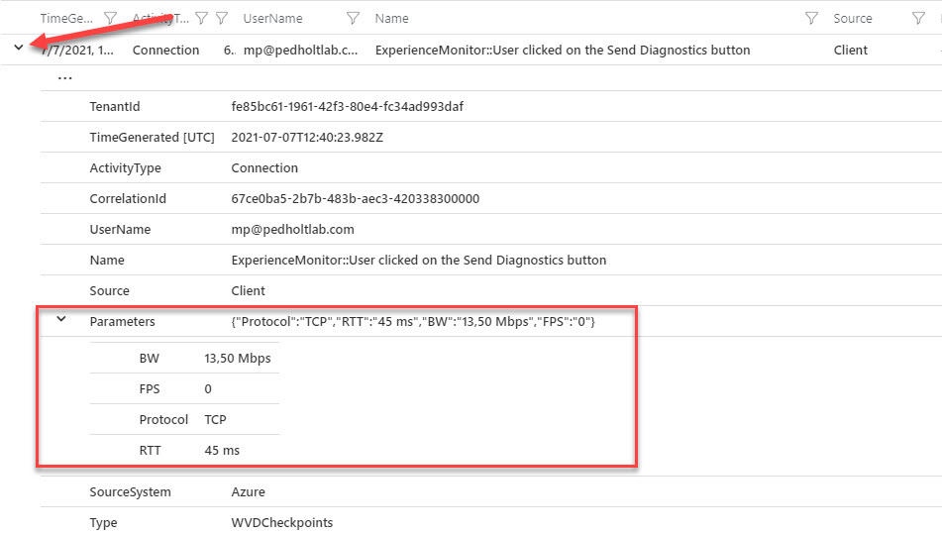Image resolution: width=942 pixels, height=535 pixels.
Task: Sort by the UserName column header
Action: coord(272,19)
